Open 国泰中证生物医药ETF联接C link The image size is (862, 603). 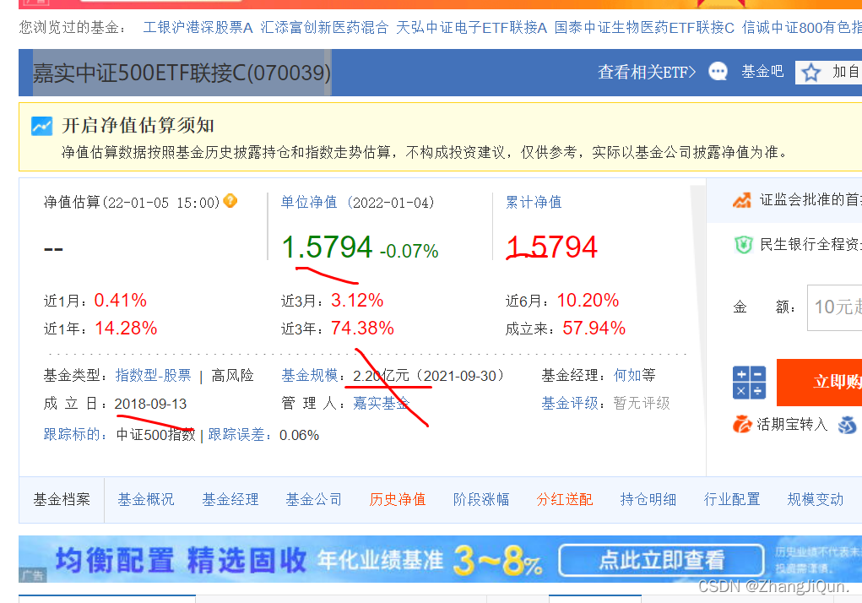click(x=644, y=28)
